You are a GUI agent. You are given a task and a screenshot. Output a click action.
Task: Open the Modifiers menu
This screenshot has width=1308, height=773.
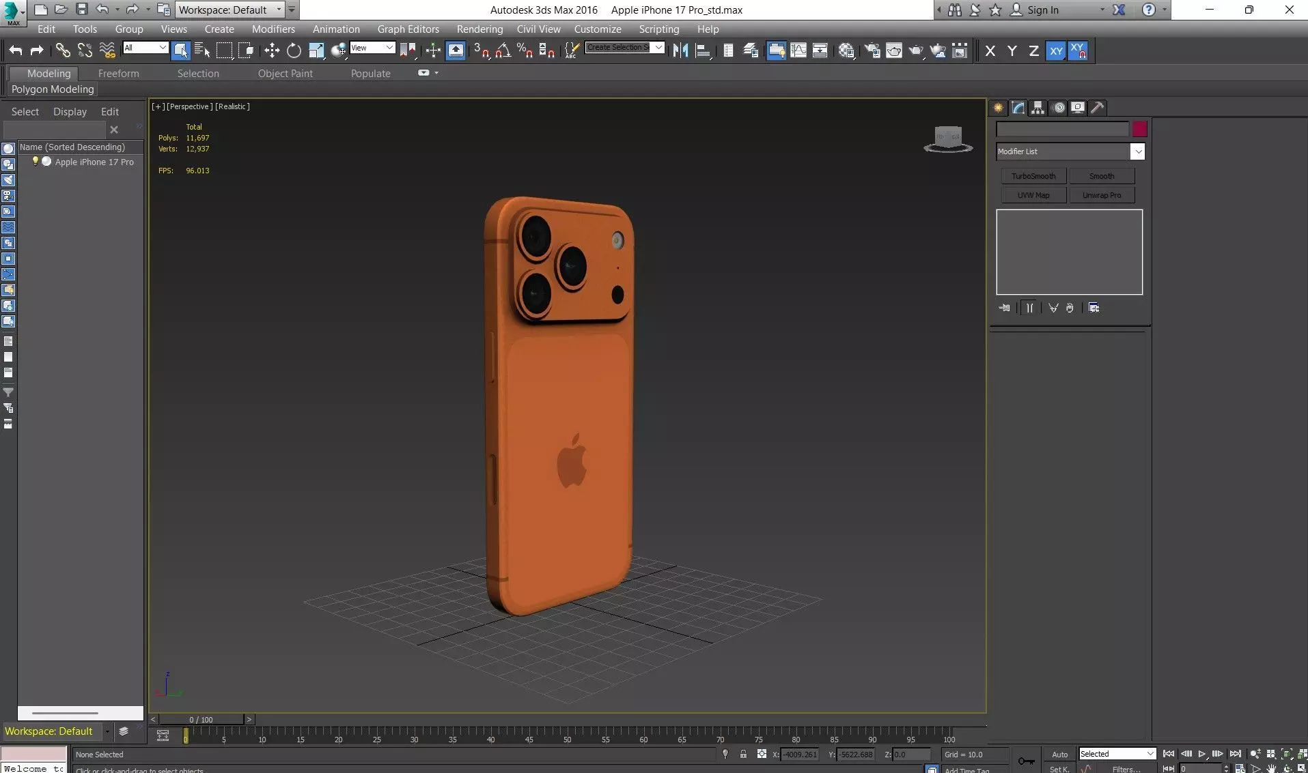point(273,29)
